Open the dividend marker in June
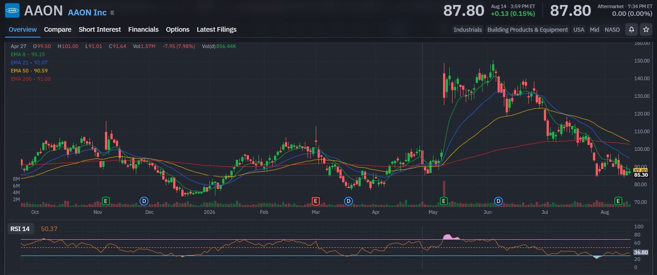Viewport: 657px width, 275px height. point(498,200)
